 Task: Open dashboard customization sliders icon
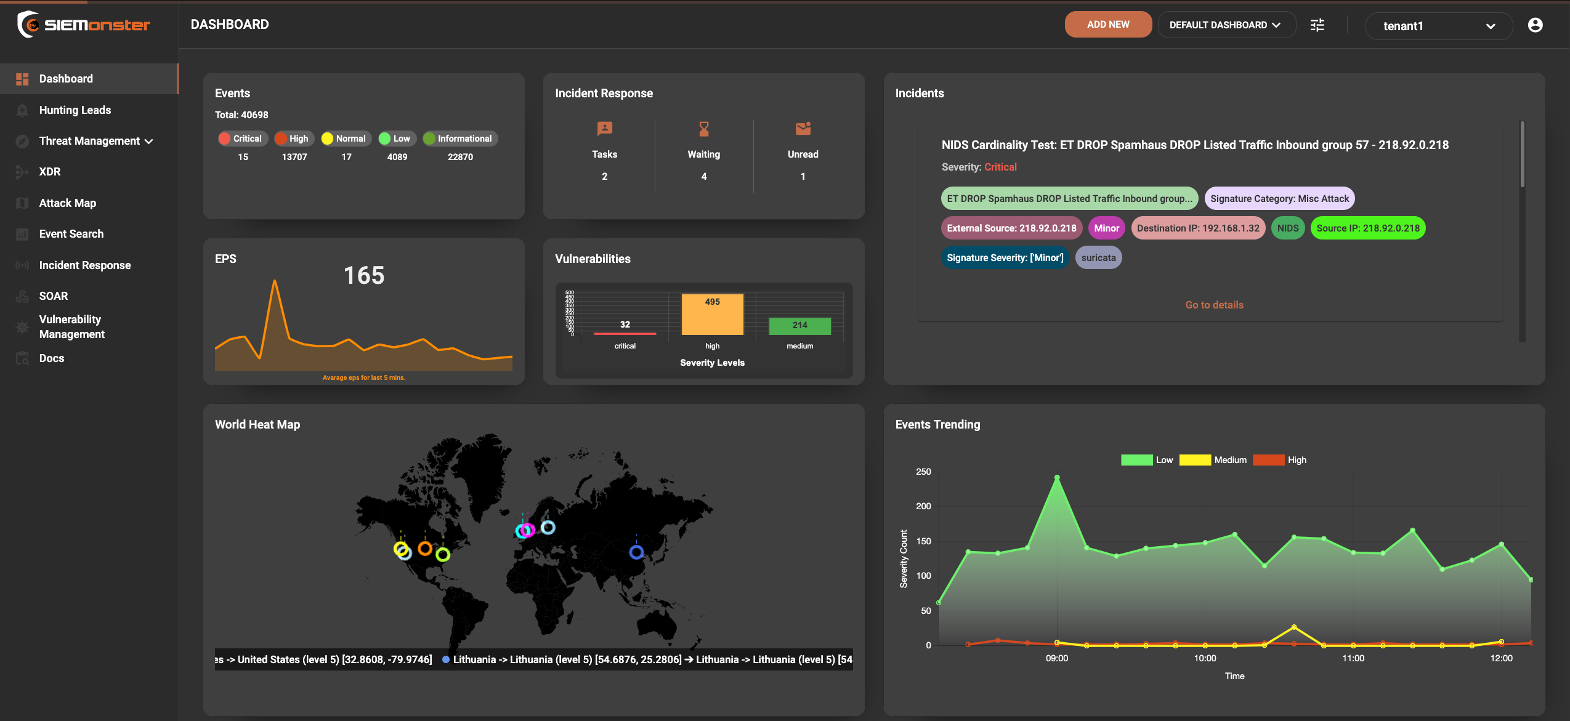pyautogui.click(x=1317, y=25)
